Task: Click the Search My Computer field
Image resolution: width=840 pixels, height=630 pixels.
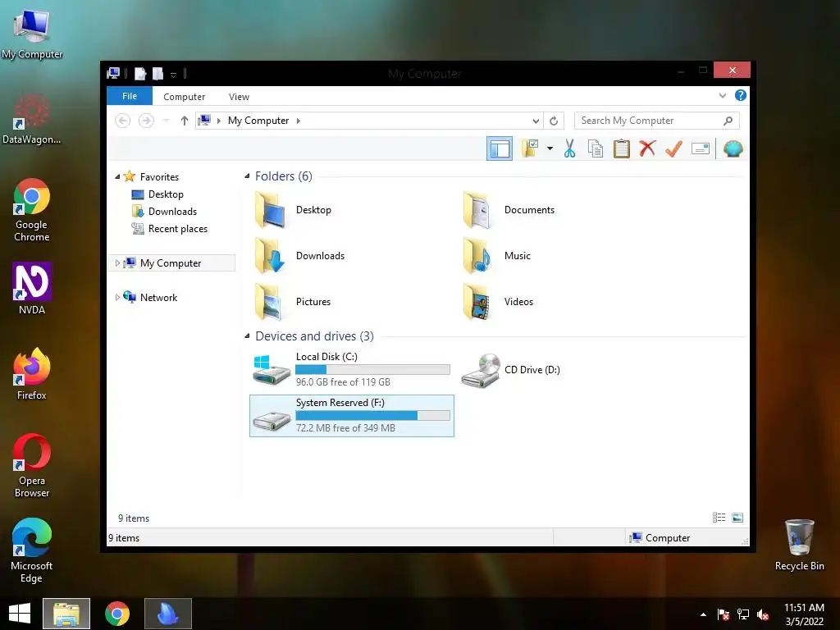Action: [x=657, y=121]
